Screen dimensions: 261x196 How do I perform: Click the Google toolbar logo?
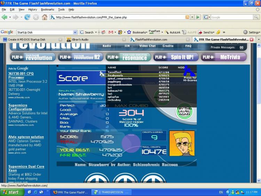coord(7,32)
